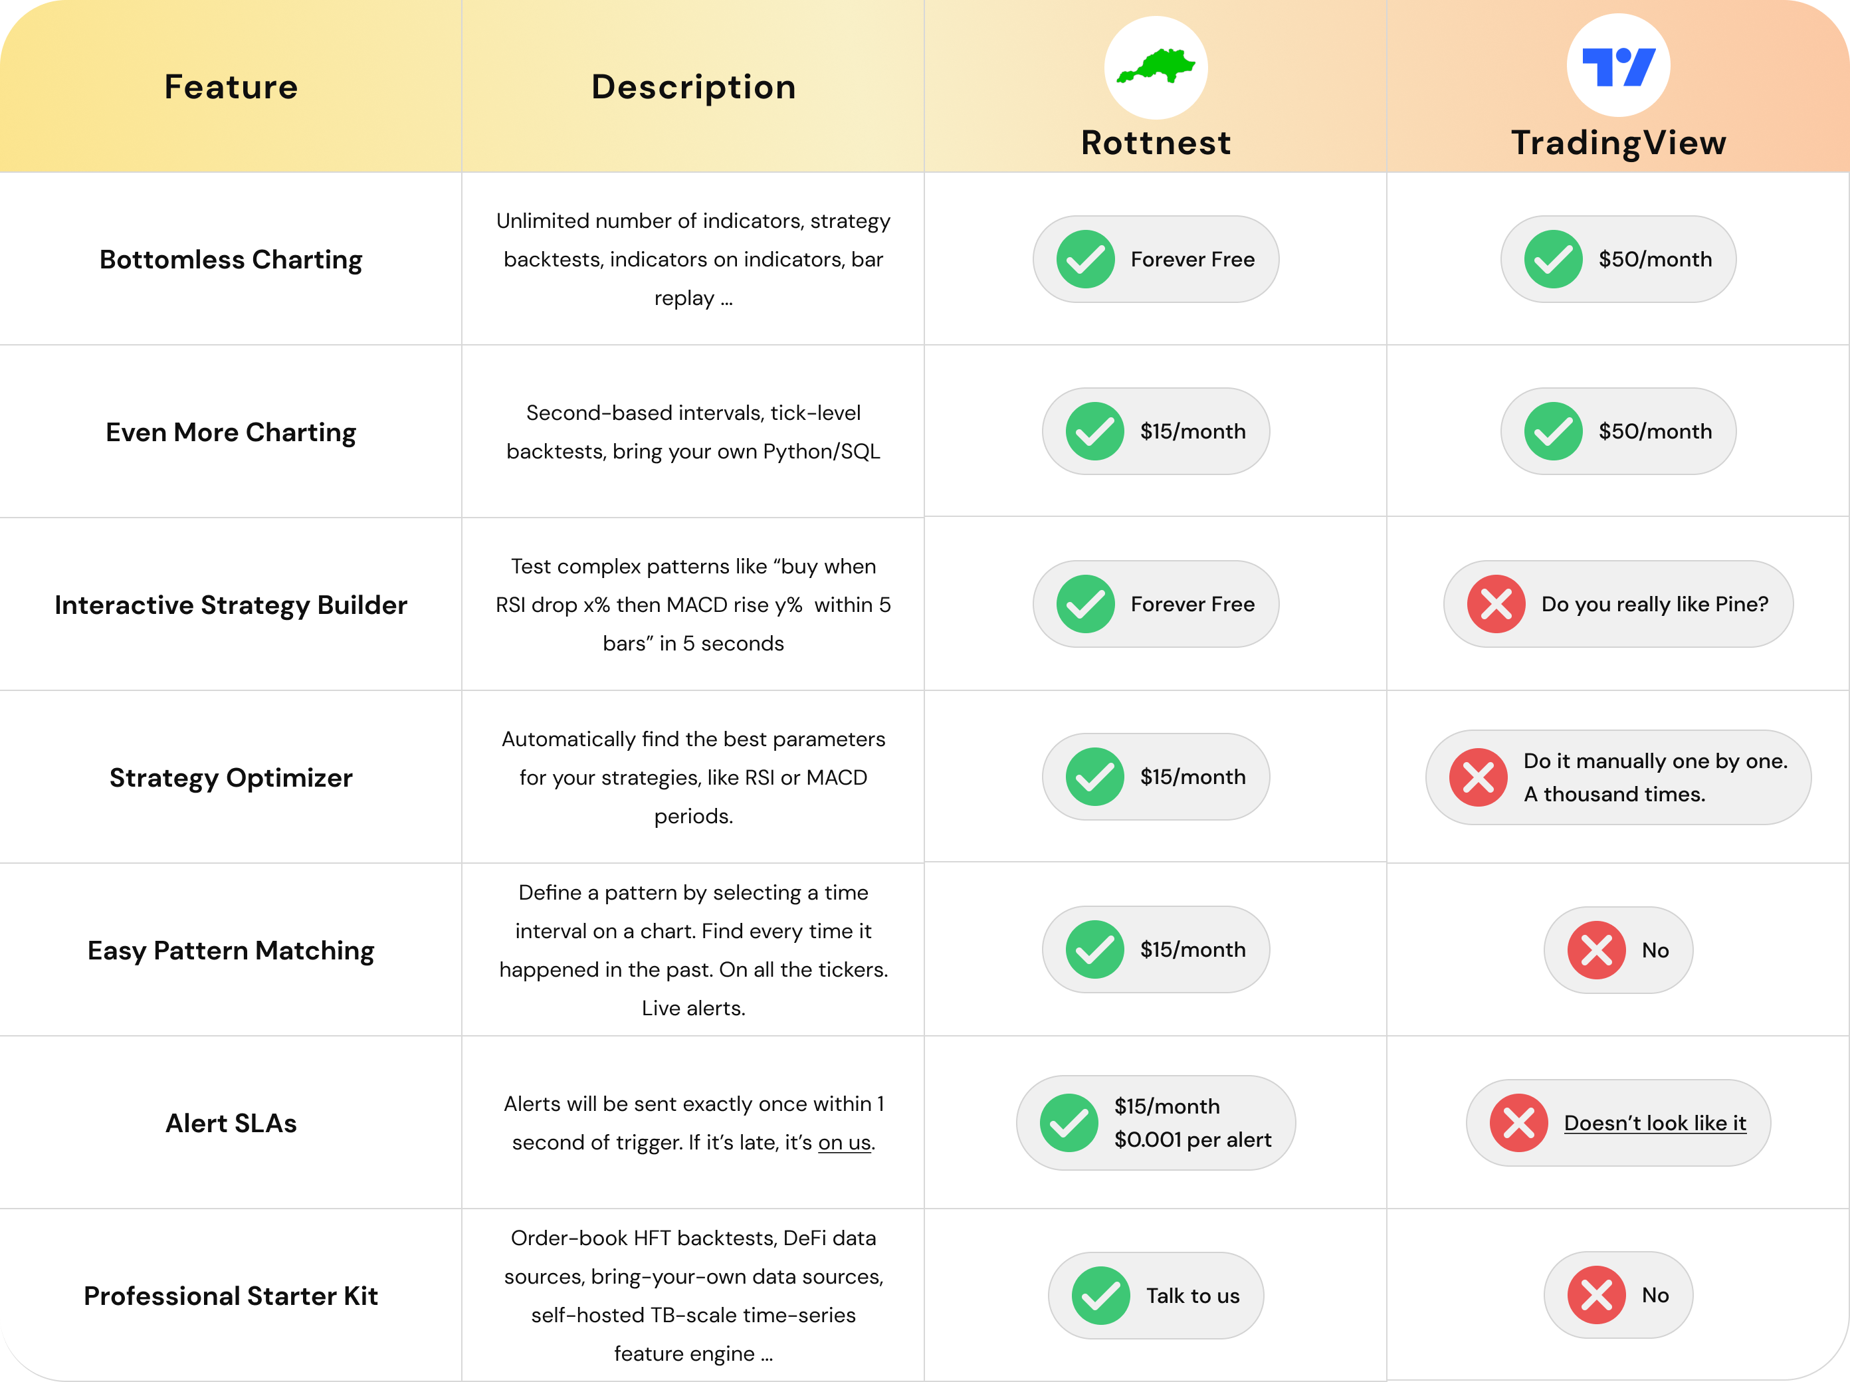The height and width of the screenshot is (1382, 1850).
Task: Click the 'Description' column header
Action: [x=693, y=87]
